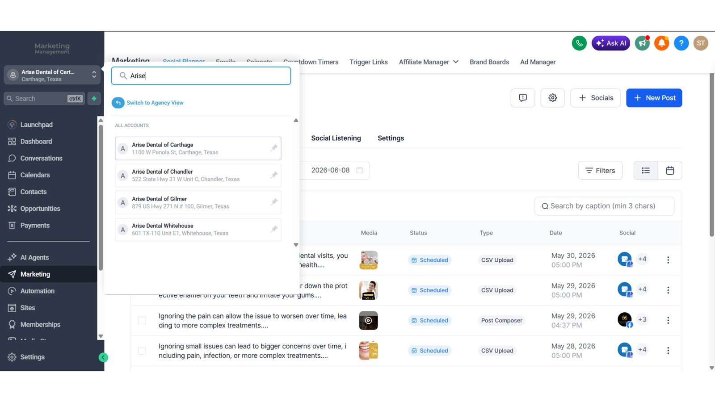Select the Arise Dental of Gilmer account
The image size is (715, 402).
(x=198, y=202)
